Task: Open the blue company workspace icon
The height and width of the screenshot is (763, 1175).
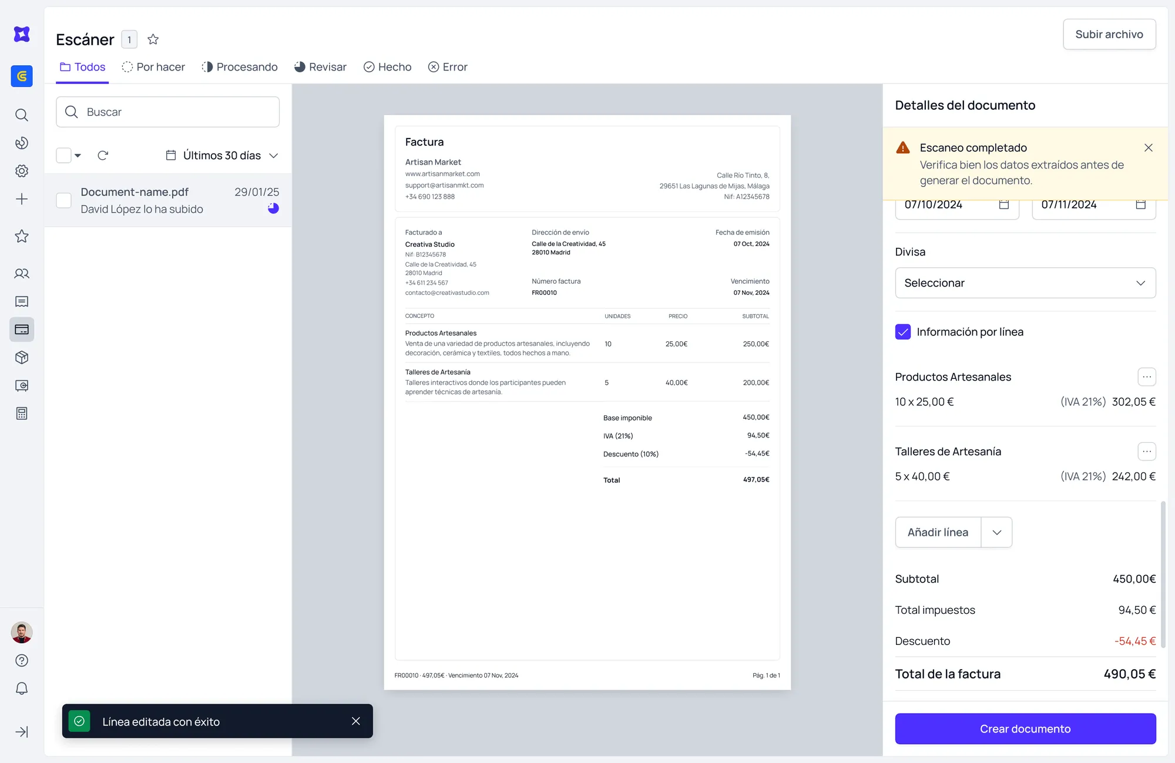Action: (22, 76)
